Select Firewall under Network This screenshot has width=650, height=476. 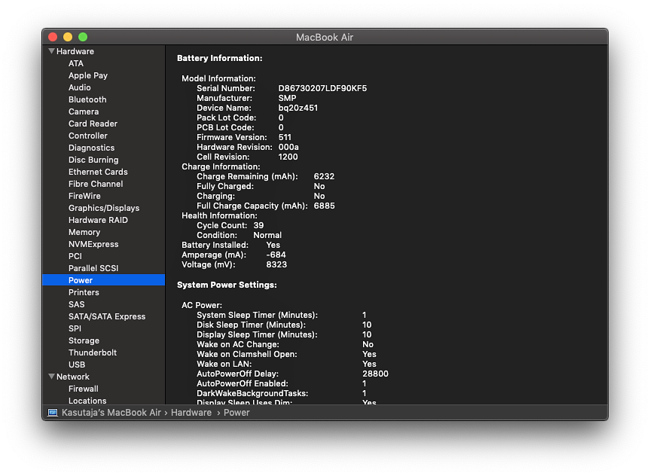[x=84, y=389]
